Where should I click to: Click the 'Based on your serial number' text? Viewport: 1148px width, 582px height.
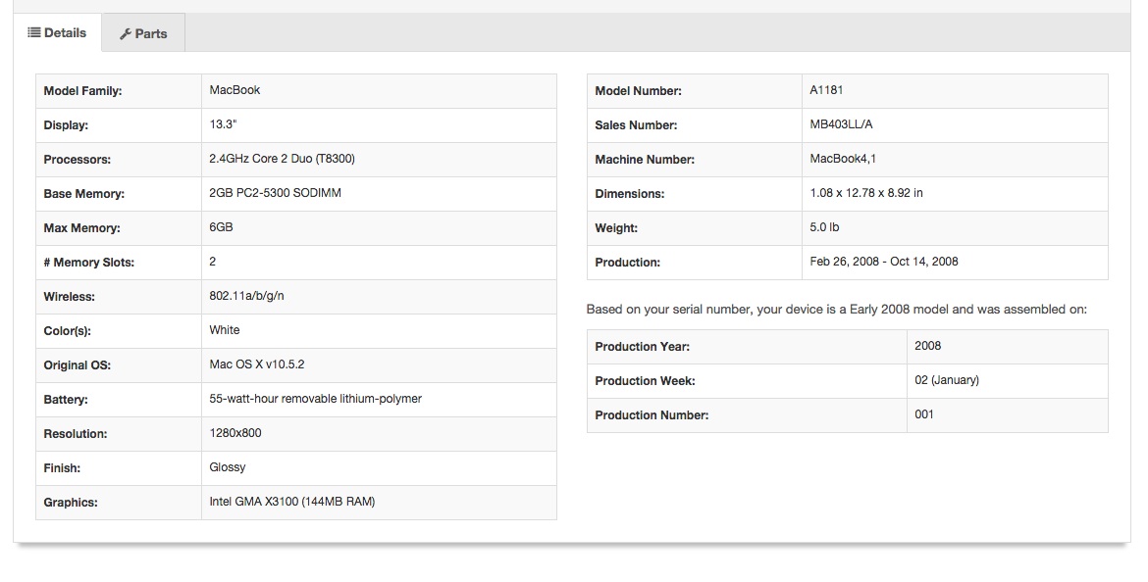pyautogui.click(x=836, y=310)
